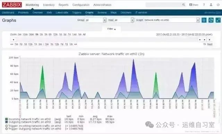Open the Configuration menu
The height and width of the screenshot is (134, 222).
(x=81, y=5)
